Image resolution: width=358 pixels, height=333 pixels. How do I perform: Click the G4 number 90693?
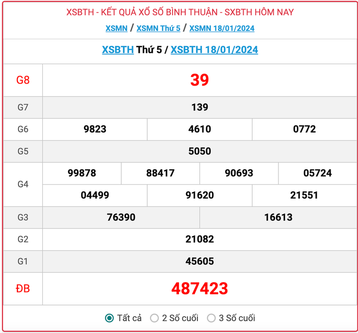pos(239,173)
